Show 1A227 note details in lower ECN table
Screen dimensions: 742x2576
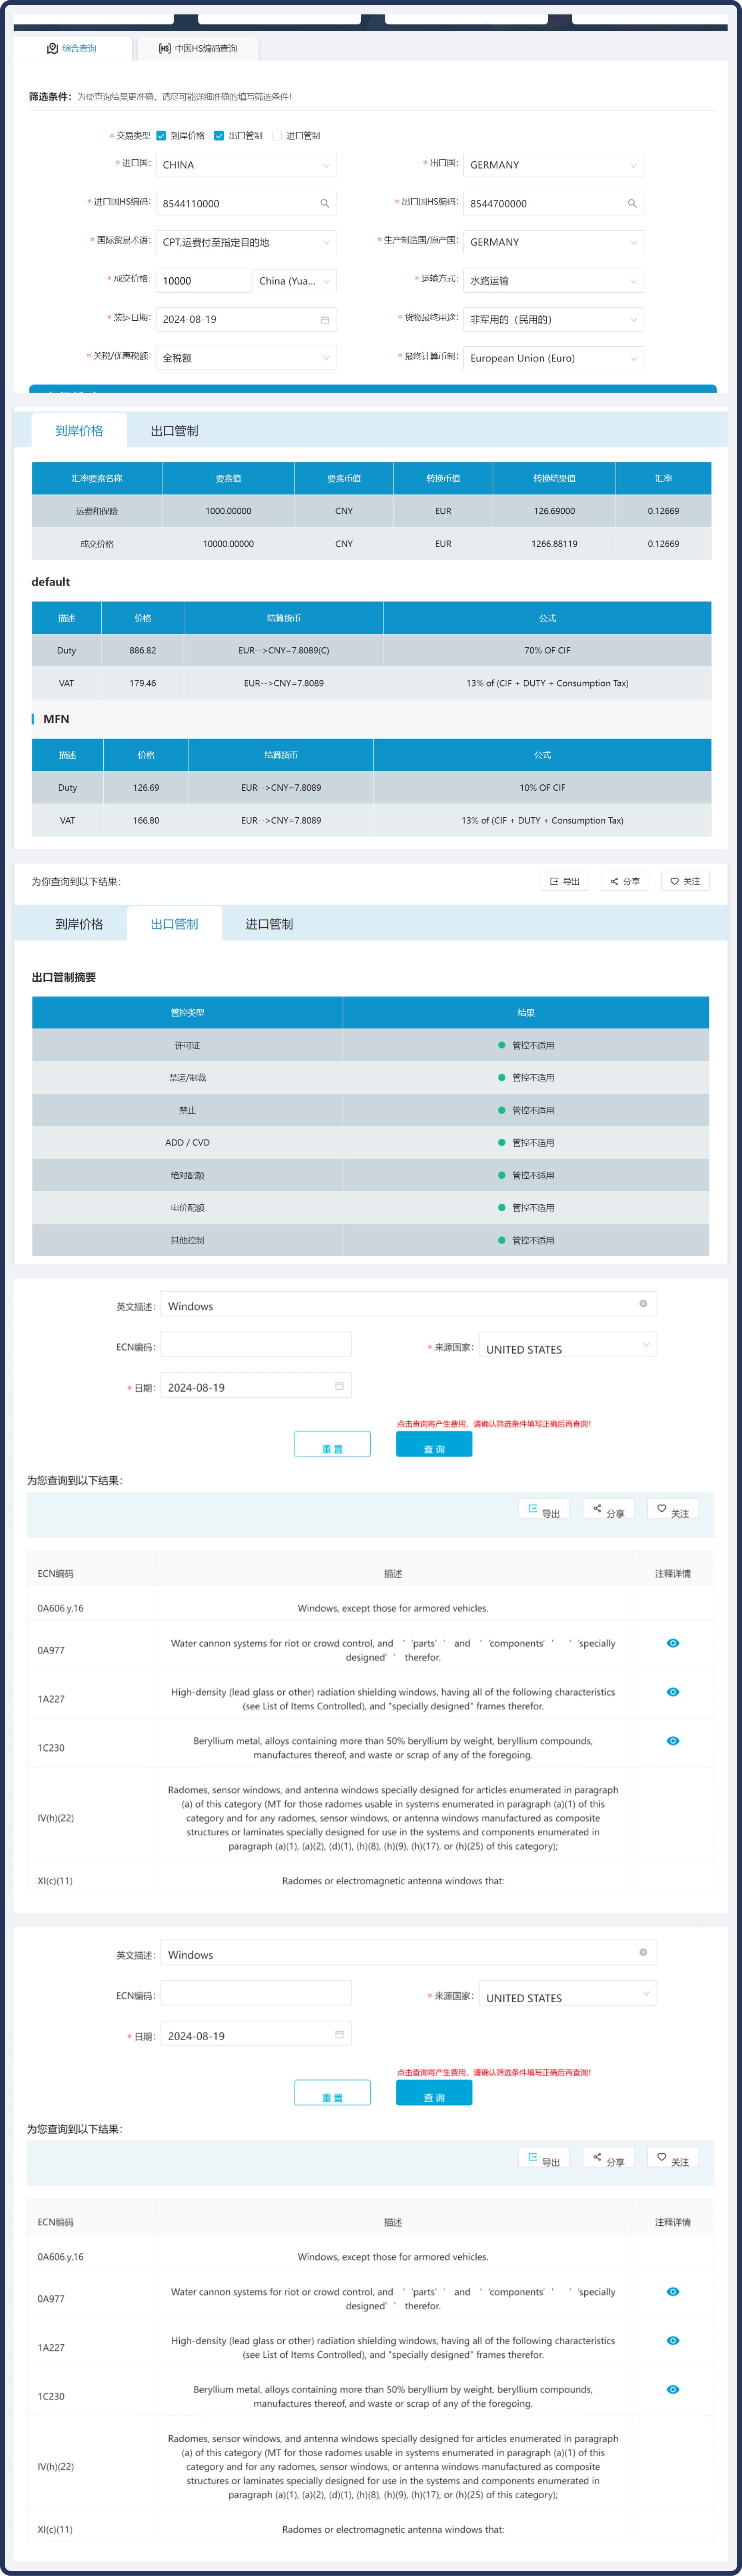click(673, 2340)
